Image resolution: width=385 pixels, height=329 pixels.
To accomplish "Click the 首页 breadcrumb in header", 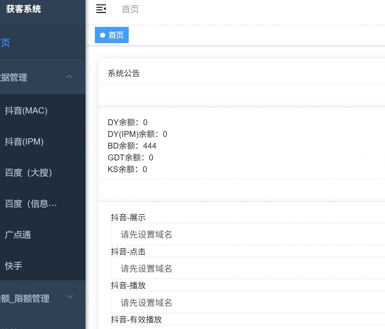I will (x=130, y=9).
